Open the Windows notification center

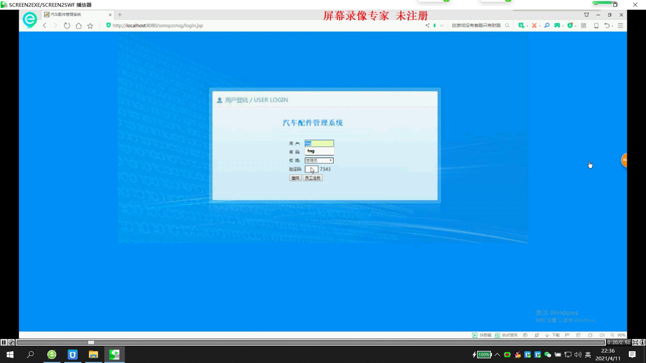click(632, 355)
